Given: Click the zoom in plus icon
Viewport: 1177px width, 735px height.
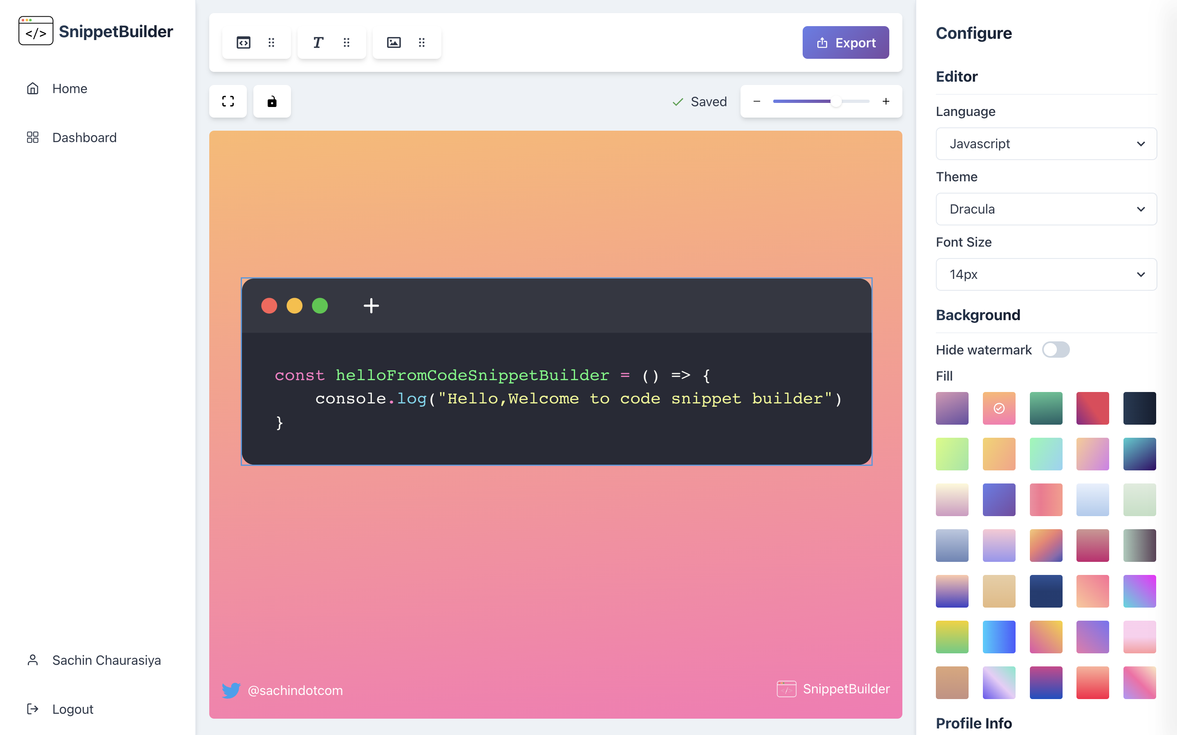Looking at the screenshot, I should pyautogui.click(x=886, y=101).
